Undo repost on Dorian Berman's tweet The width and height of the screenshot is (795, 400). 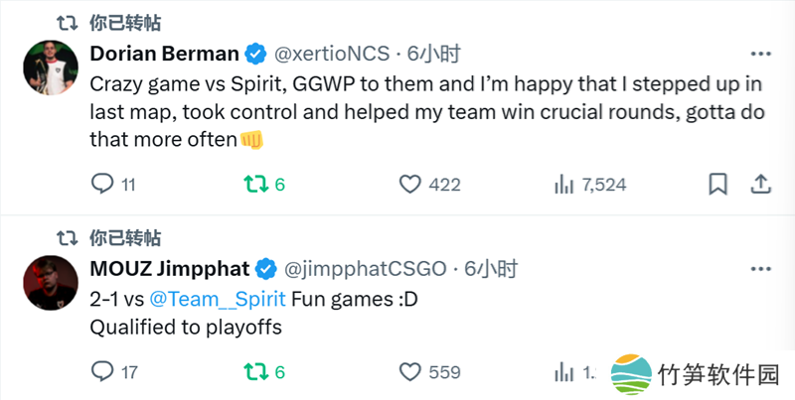(254, 184)
